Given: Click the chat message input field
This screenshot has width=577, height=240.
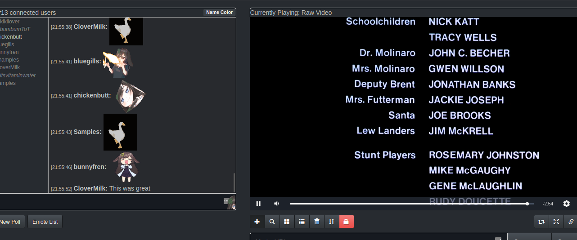Looking at the screenshot, I should click(112, 201).
